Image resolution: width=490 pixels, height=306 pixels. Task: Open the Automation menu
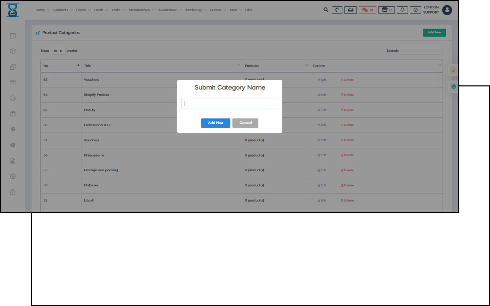pos(170,10)
